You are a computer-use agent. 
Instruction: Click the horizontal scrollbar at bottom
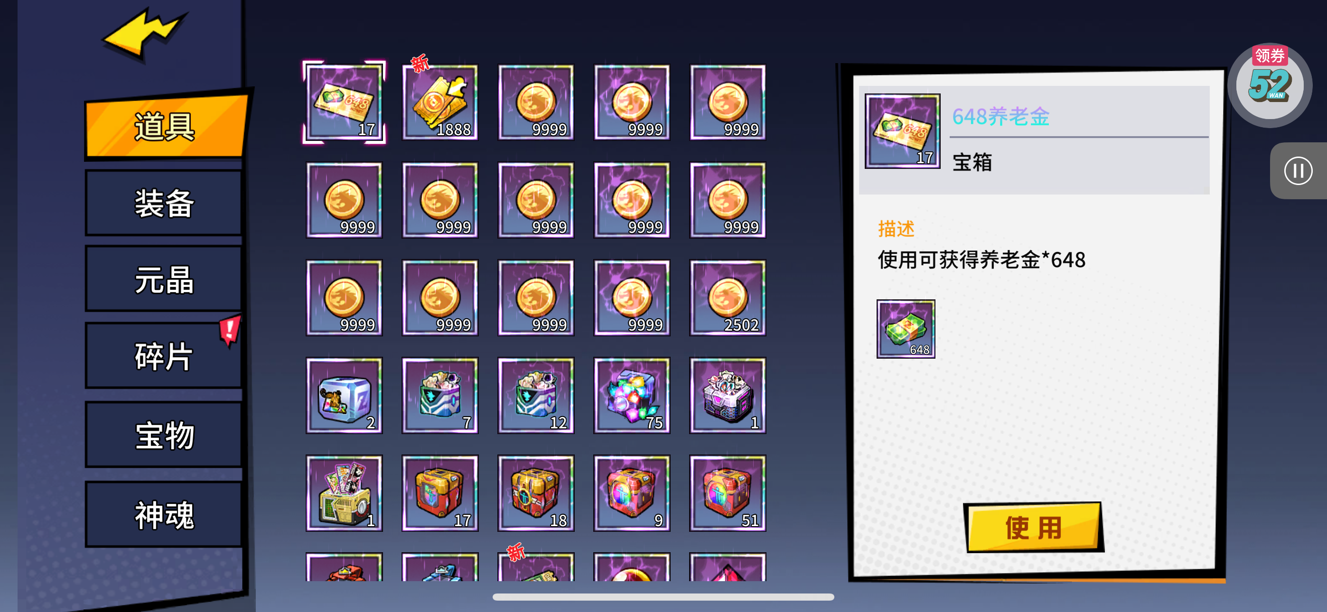(663, 596)
